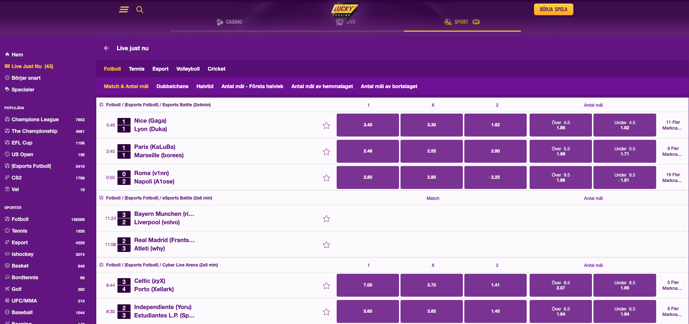689x324 pixels.
Task: Click the search magnifier icon
Action: coord(140,9)
